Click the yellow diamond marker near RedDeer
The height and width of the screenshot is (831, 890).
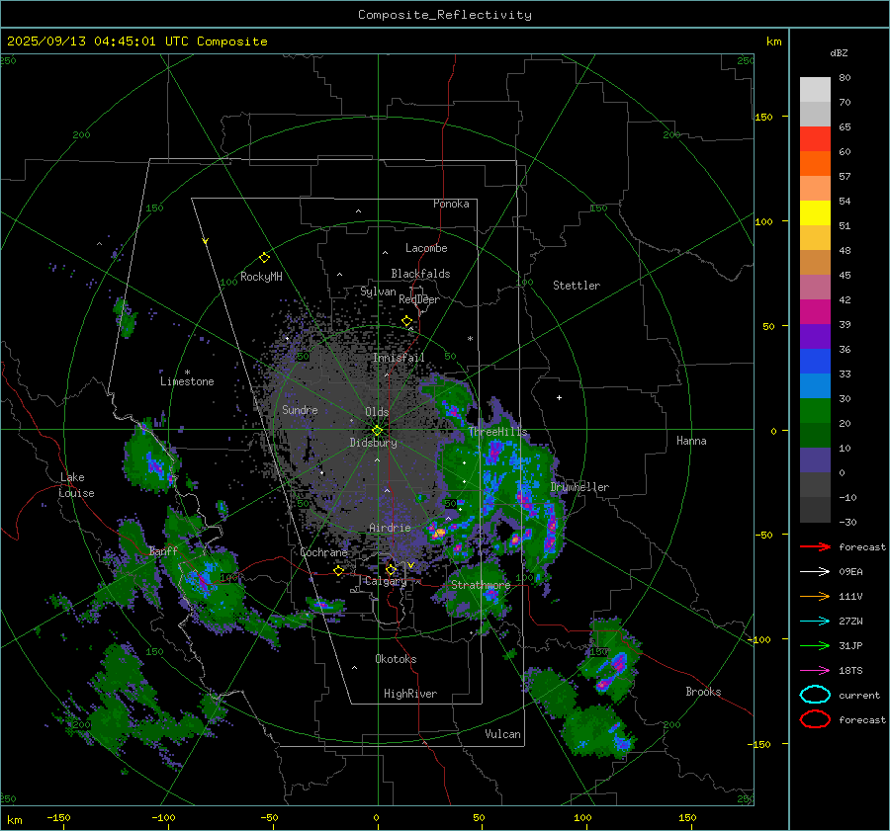pyautogui.click(x=406, y=321)
